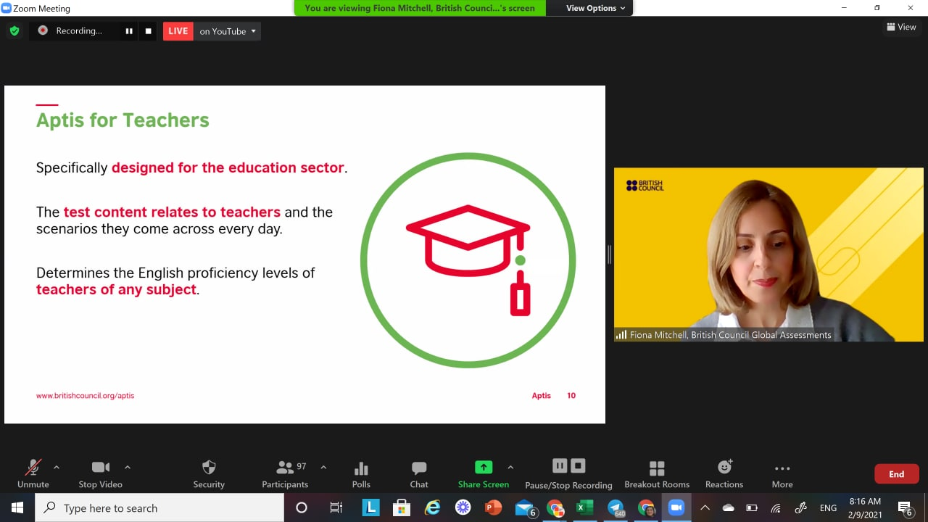Click the green encryption shield icon
Image resolution: width=928 pixels, height=522 pixels.
[14, 31]
